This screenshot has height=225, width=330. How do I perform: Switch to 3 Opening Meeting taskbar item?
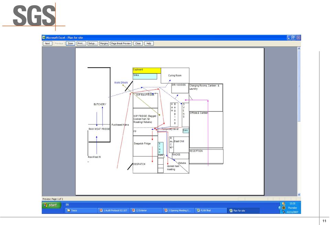click(178, 210)
